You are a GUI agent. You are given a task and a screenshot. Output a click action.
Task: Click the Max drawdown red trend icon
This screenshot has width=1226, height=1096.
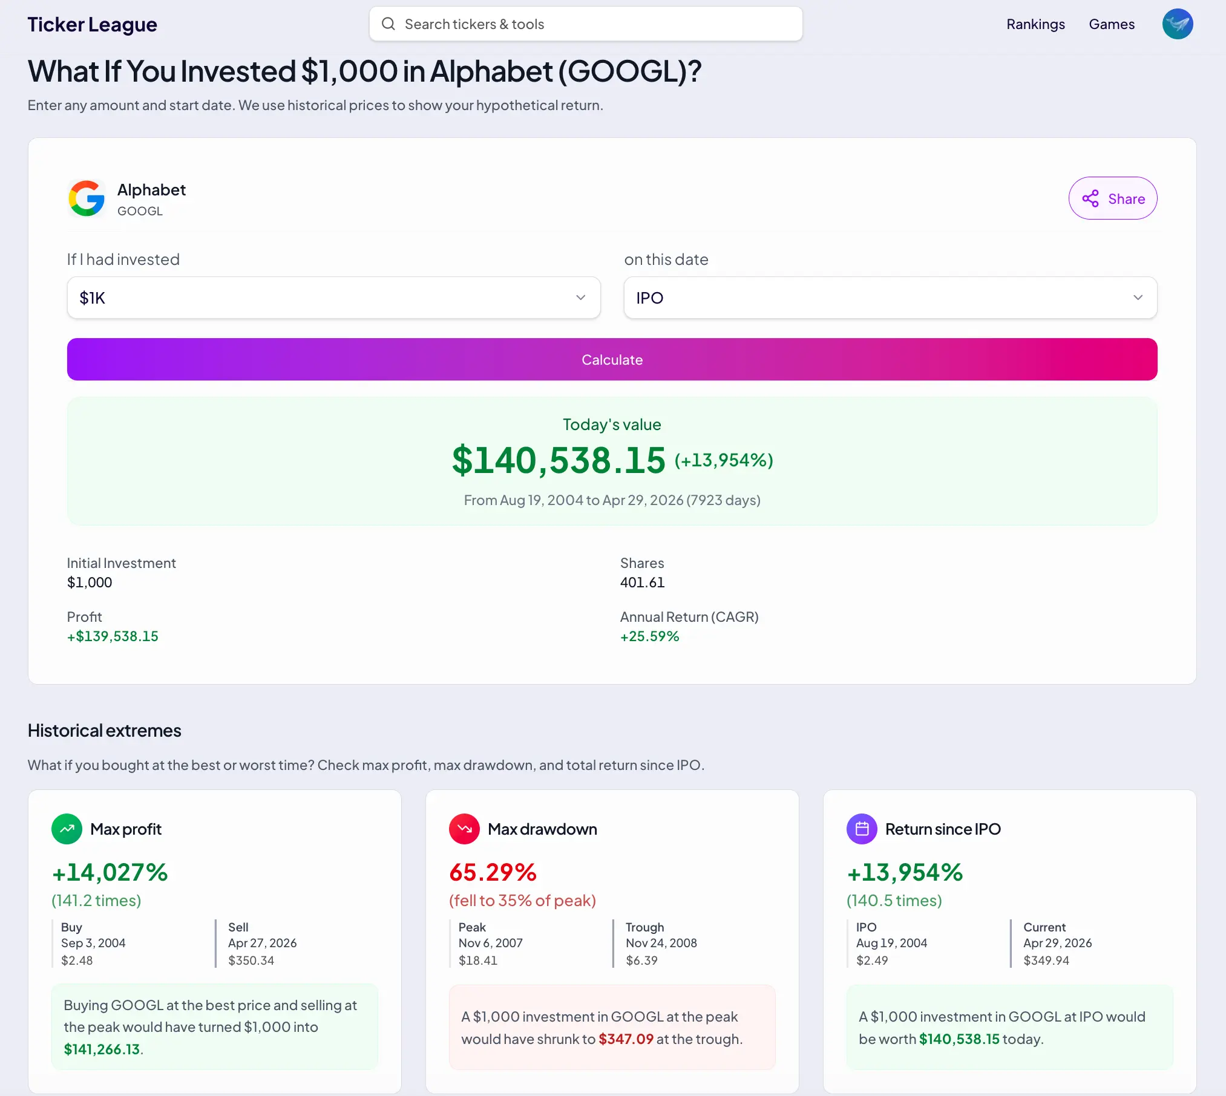point(464,829)
